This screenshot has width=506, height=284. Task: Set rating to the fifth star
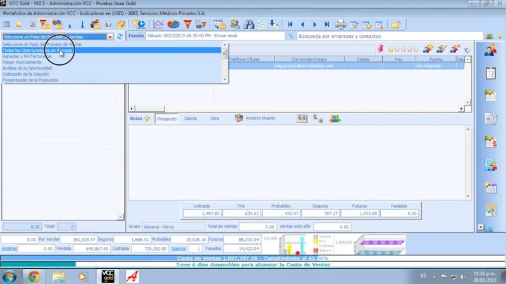pyautogui.click(x=416, y=49)
